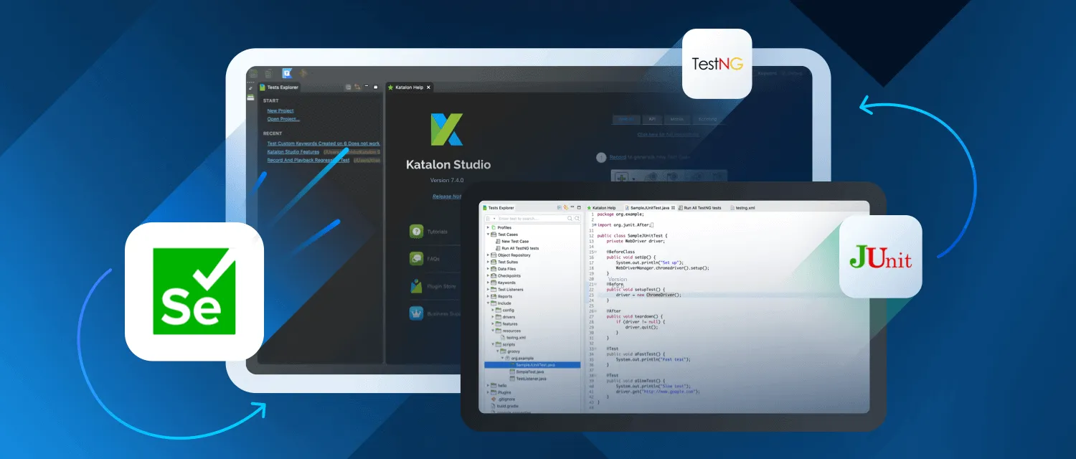Click the Release Notes link
This screenshot has width=1076, height=459.
pyautogui.click(x=447, y=196)
